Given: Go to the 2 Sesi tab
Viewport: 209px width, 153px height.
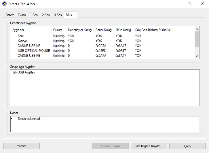Looking at the screenshot, I should point(46,15).
